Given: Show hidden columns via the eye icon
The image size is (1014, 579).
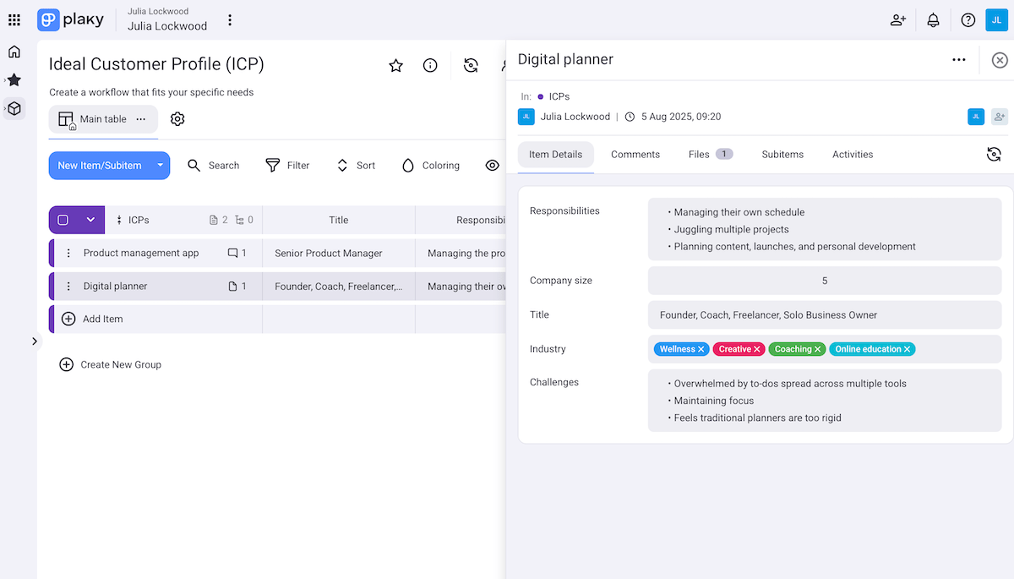Looking at the screenshot, I should pos(493,165).
